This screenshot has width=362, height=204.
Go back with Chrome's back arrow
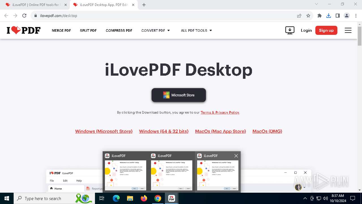click(6, 16)
